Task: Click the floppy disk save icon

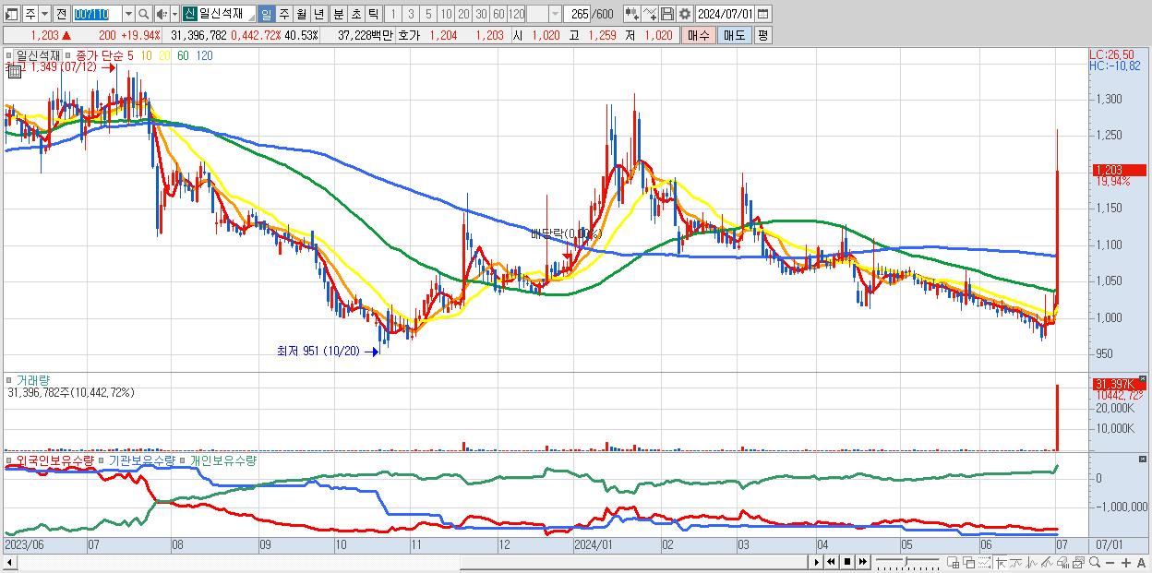Action: point(667,14)
